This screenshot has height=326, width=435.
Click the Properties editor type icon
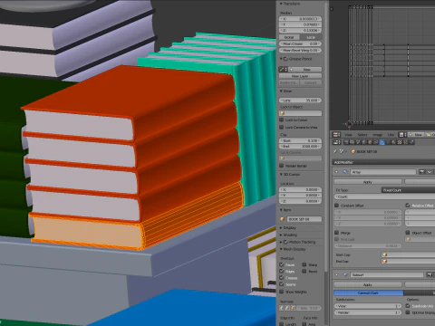pyautogui.click(x=336, y=142)
